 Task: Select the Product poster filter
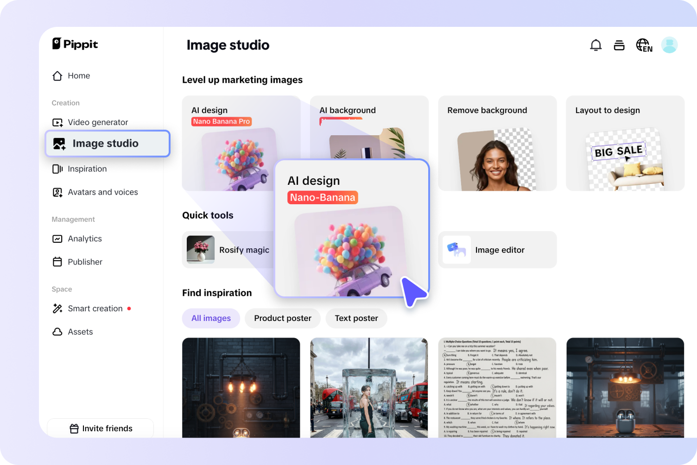(283, 318)
